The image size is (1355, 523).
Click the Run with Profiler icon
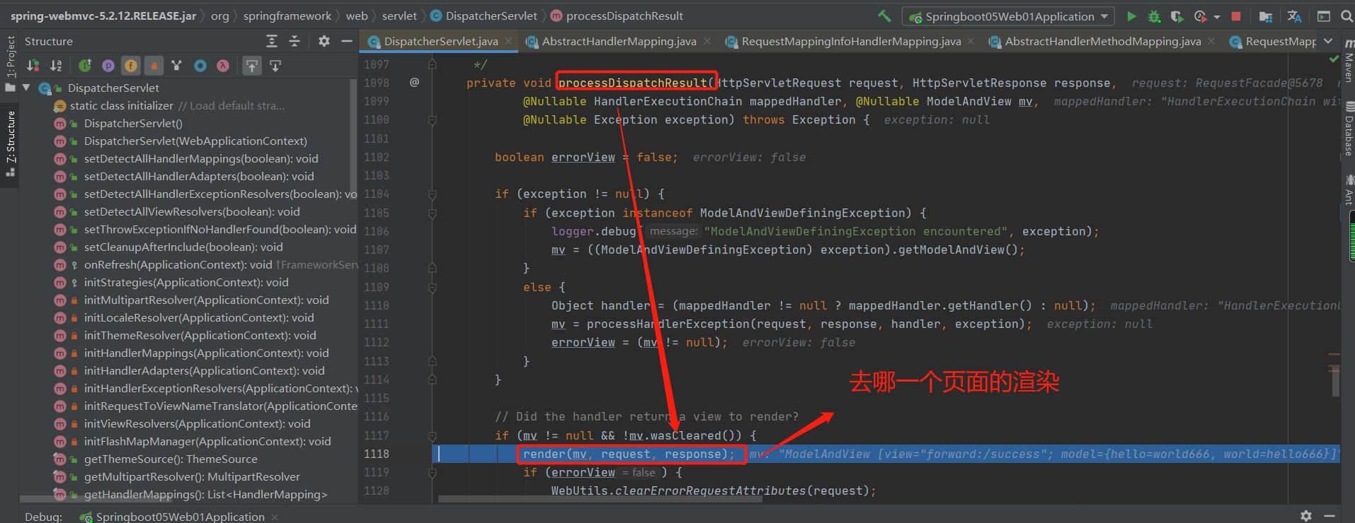point(1200,16)
